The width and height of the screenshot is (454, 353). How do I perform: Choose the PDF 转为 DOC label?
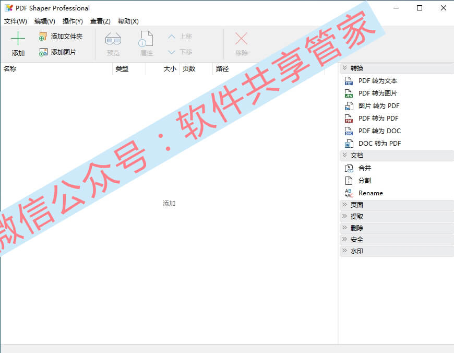(x=379, y=131)
